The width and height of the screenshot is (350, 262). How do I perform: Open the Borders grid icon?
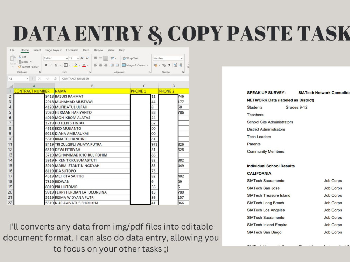(x=66, y=65)
